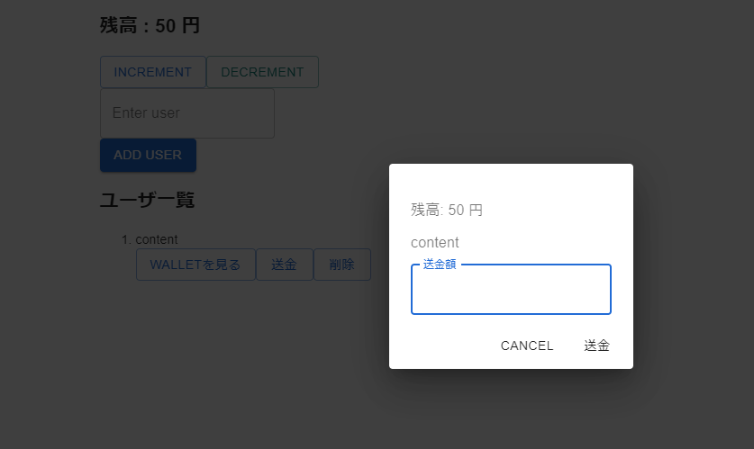Click 削除 to delete the content user
This screenshot has width=754, height=449.
[342, 265]
